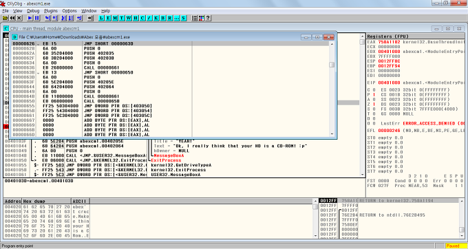Image resolution: width=468 pixels, height=249 pixels.
Task: Click the dump pane scroll down arrow
Action: pos(315,235)
